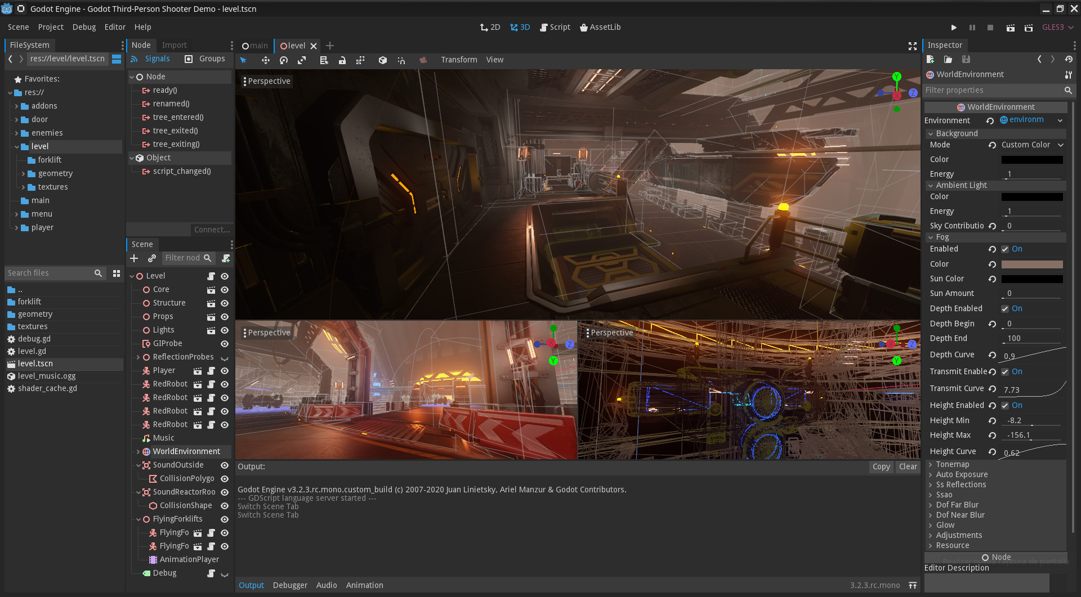Click the instance child scene link icon
Image resolution: width=1081 pixels, height=597 pixels.
[151, 258]
